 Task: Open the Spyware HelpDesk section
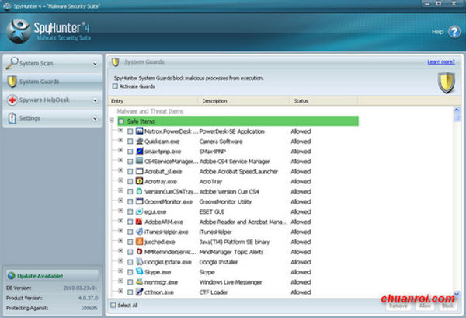pyautogui.click(x=52, y=100)
